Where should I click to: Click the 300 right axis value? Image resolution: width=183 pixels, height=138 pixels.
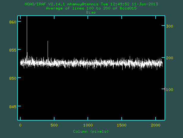[x=170, y=26]
